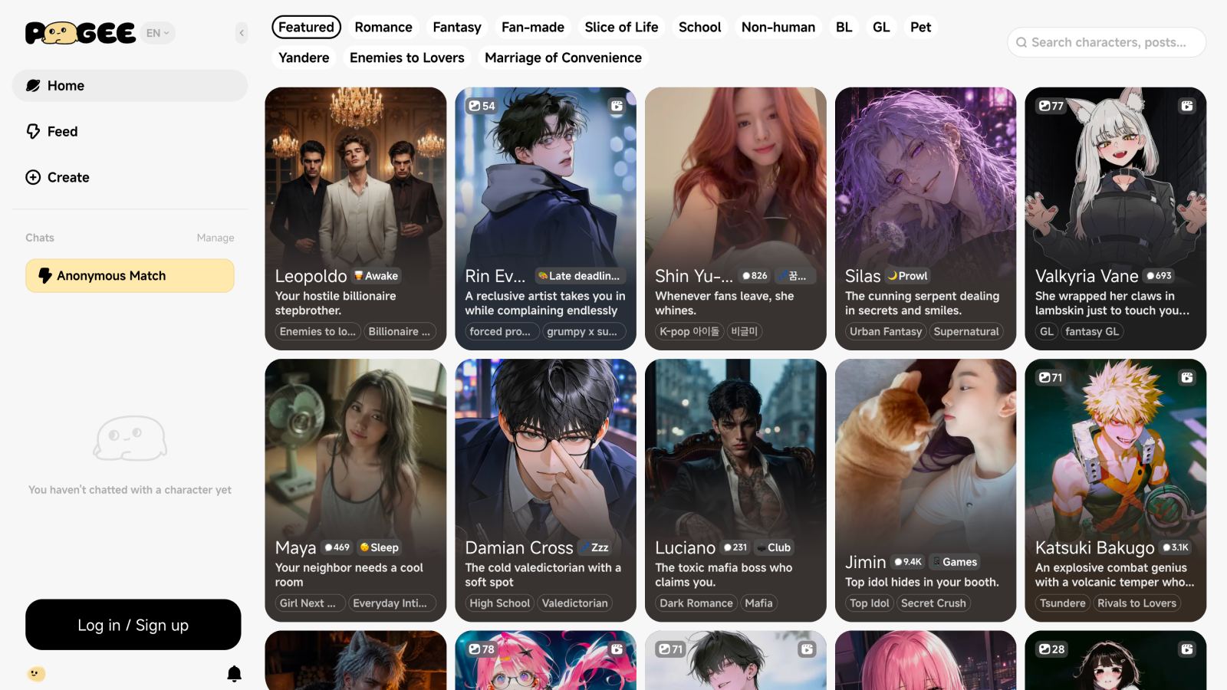Show Non-human characters
The width and height of the screenshot is (1227, 690).
tap(778, 27)
